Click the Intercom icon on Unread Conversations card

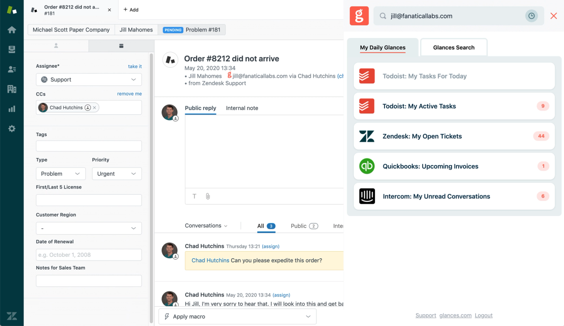pyautogui.click(x=367, y=196)
